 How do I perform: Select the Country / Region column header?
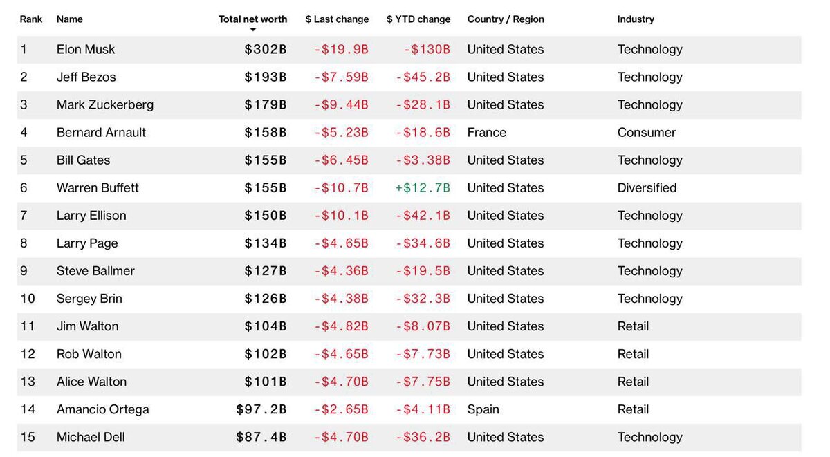506,19
